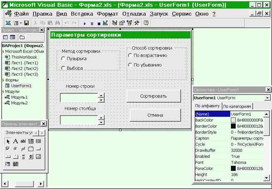The image size is (272, 189).
Task: Click the Номер столбца text box
Action: pyautogui.click(x=79, y=120)
